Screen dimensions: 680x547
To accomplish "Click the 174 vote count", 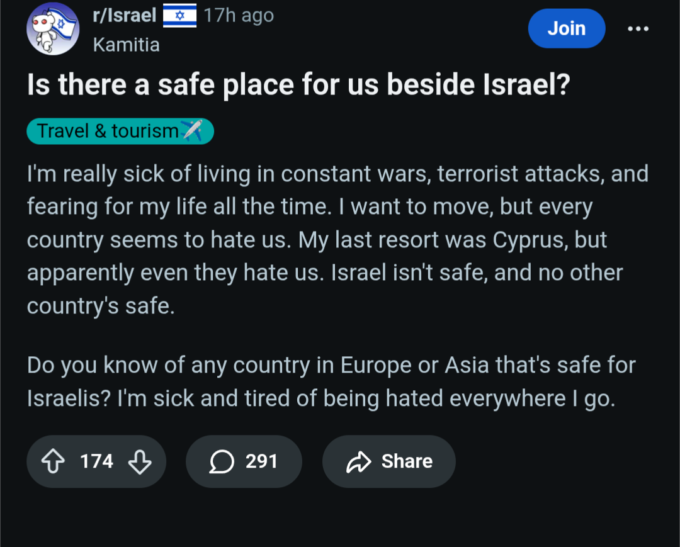I will tap(96, 462).
